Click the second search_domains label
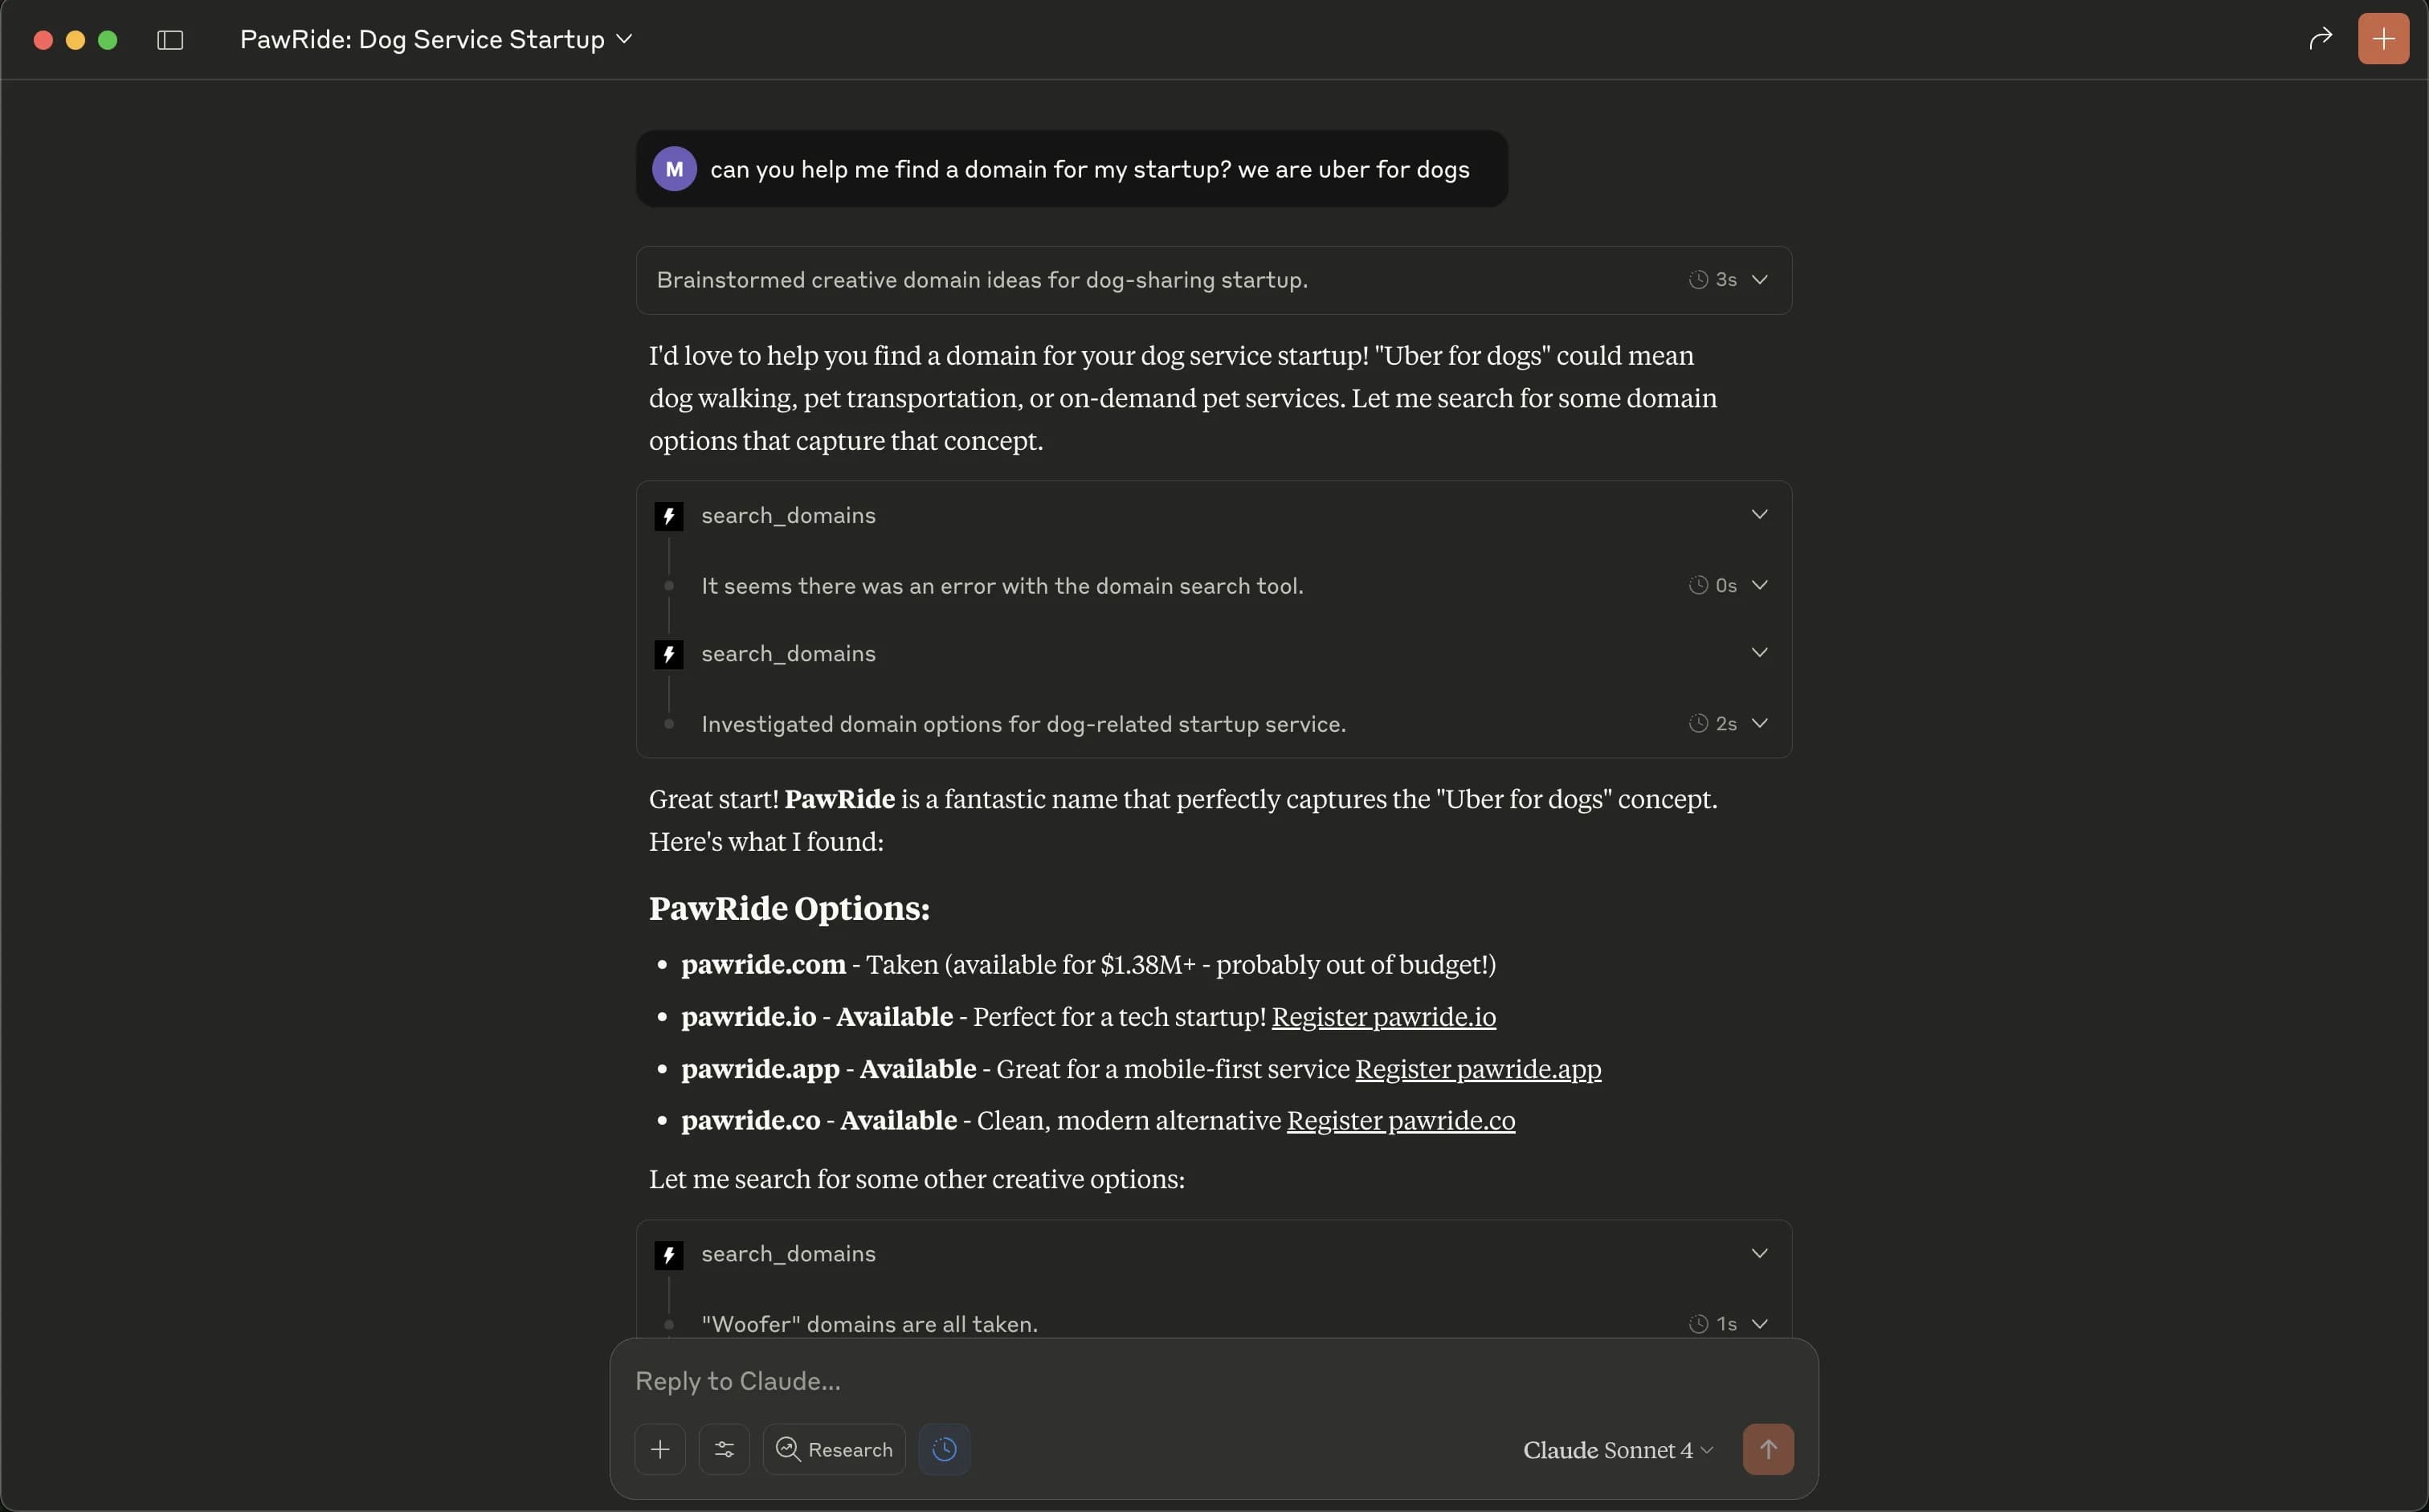The image size is (2429, 1512). (788, 654)
